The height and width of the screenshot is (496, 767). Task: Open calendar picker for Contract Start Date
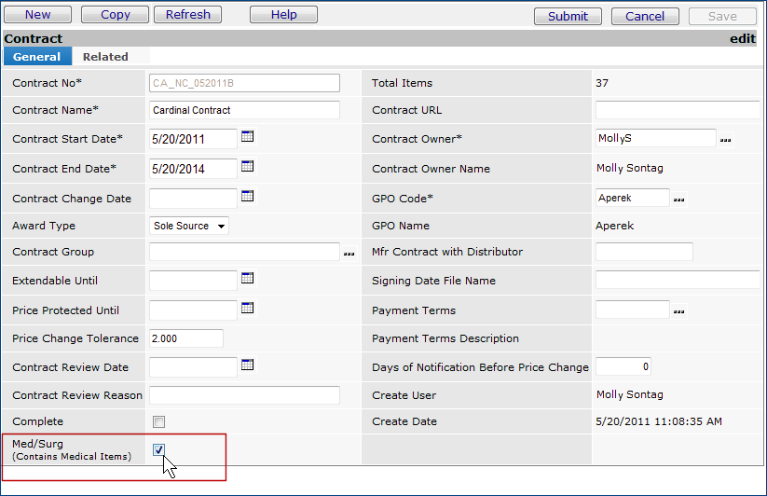(248, 137)
